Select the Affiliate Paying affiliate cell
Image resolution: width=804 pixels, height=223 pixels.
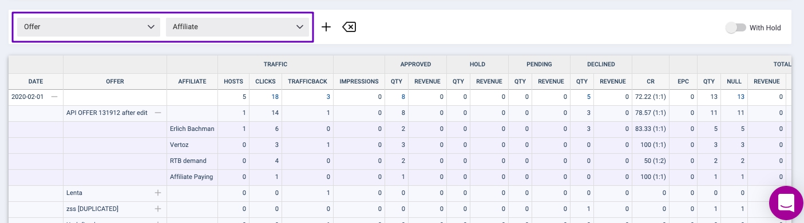point(192,177)
